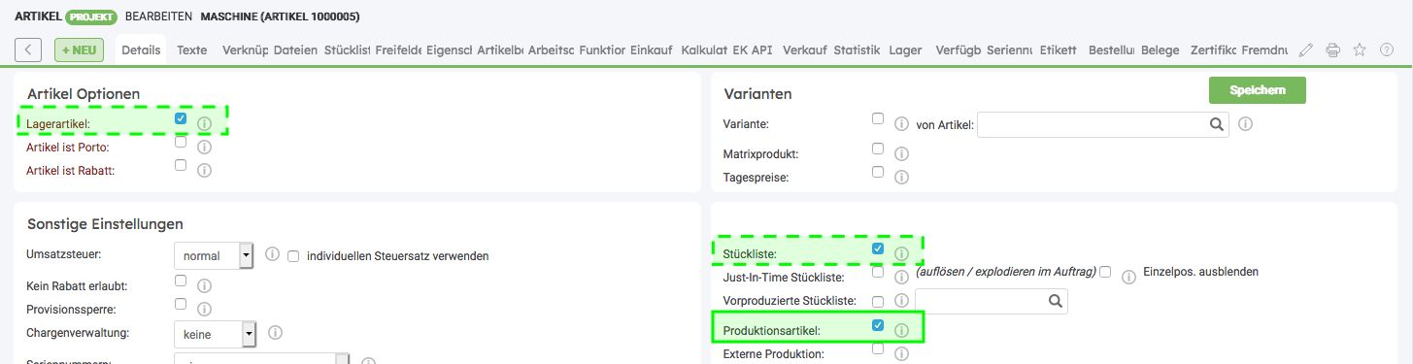This screenshot has height=364, width=1413.
Task: Check individuellen Steuersatz verwenden
Action: (x=293, y=256)
